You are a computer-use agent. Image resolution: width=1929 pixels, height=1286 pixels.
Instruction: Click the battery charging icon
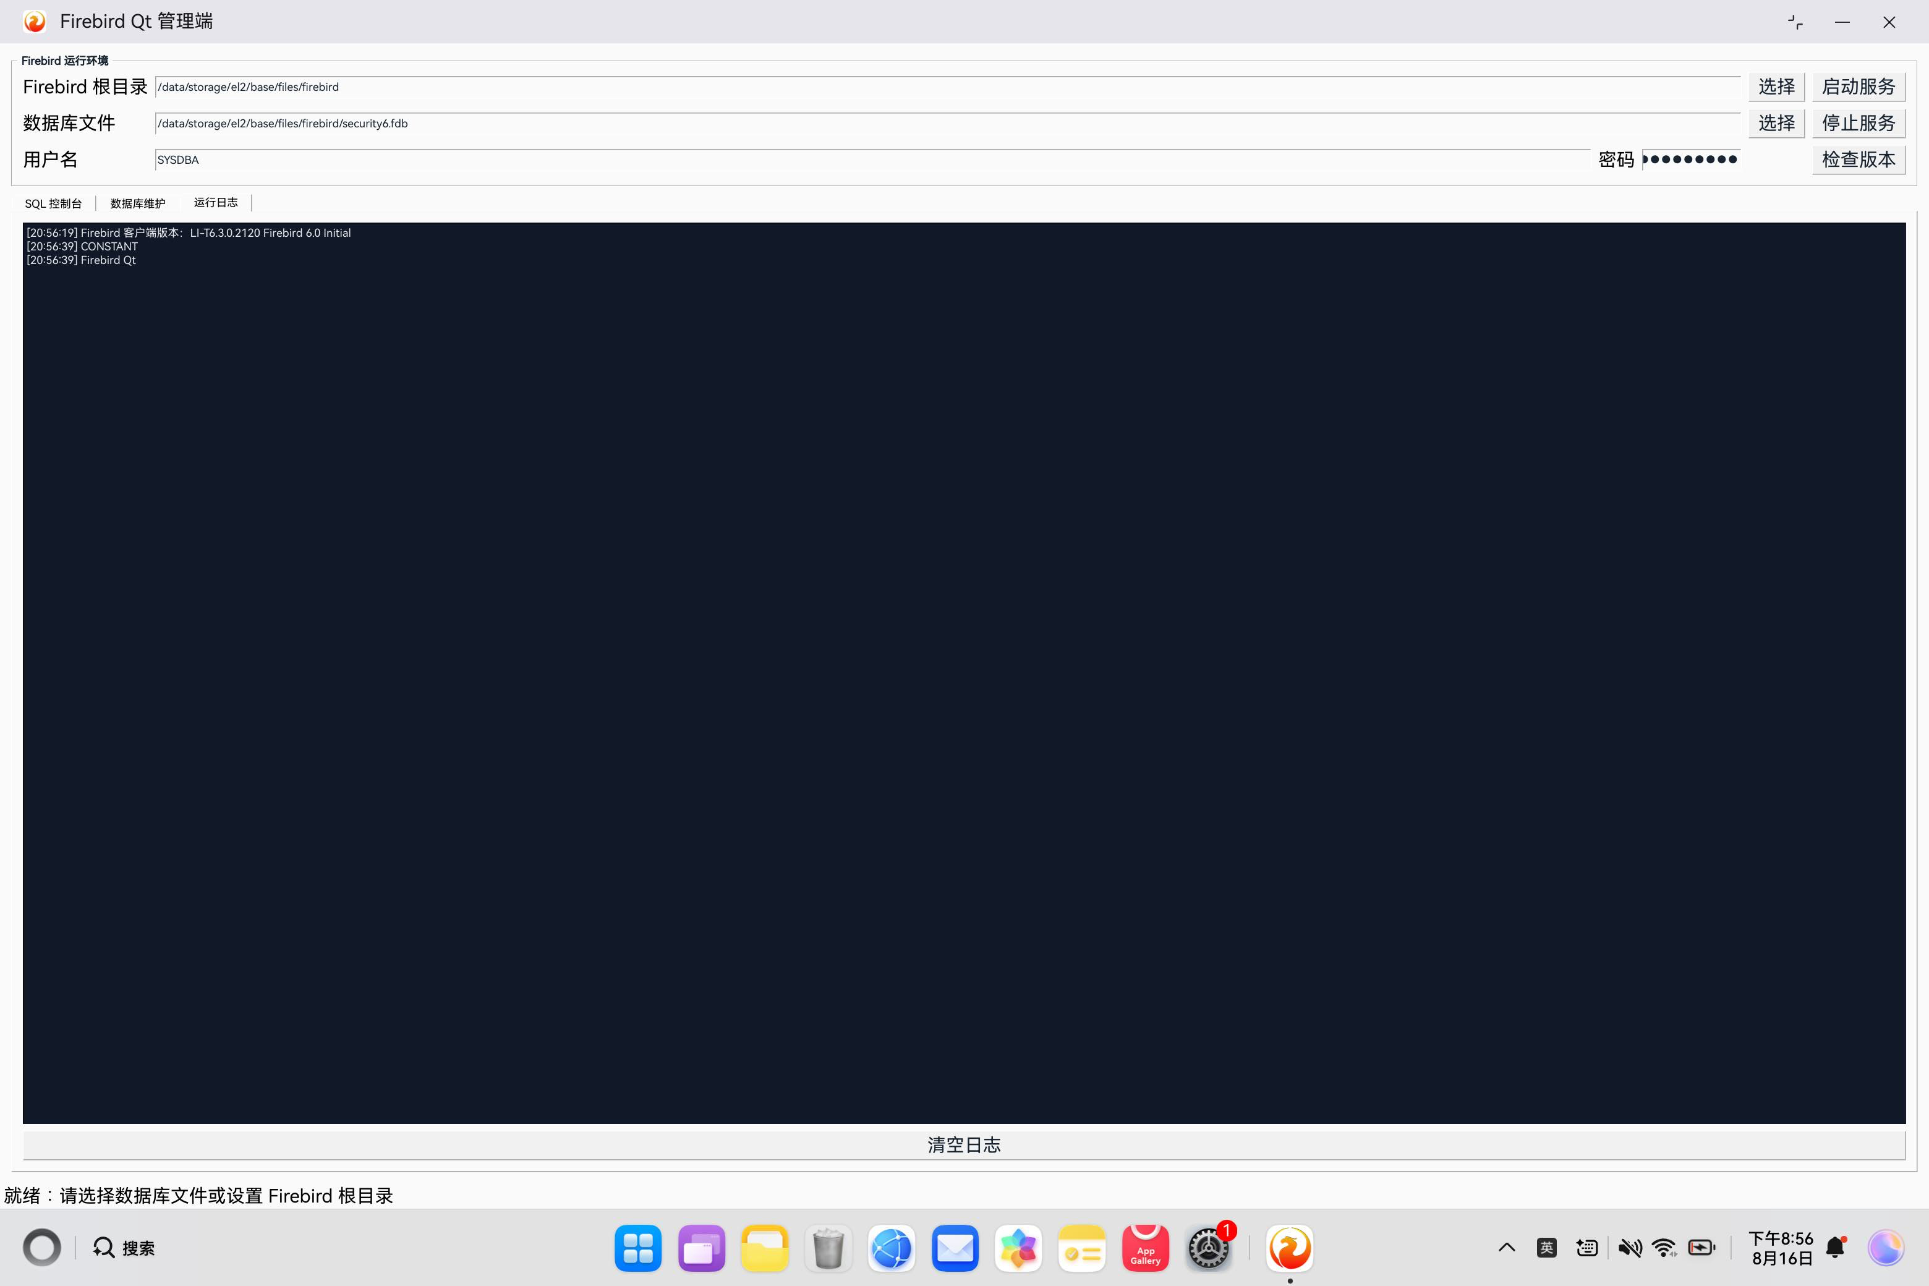click(1702, 1248)
